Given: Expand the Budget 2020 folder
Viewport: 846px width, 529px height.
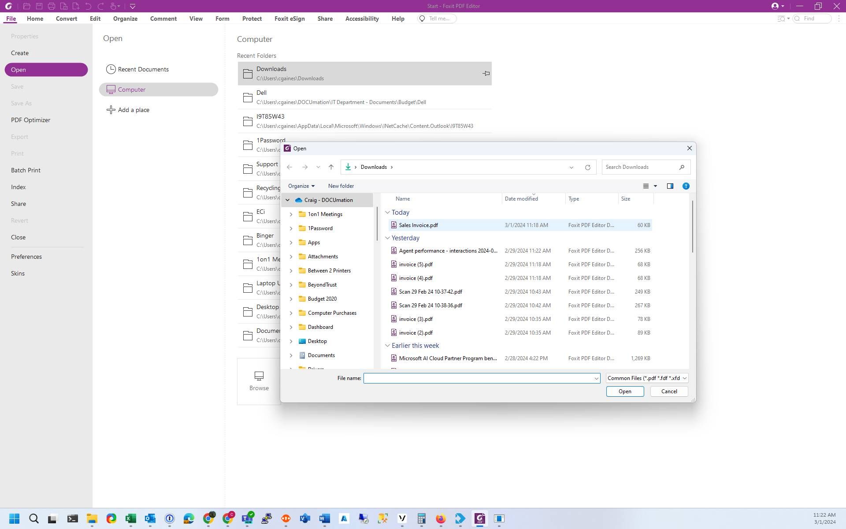Looking at the screenshot, I should [x=291, y=299].
